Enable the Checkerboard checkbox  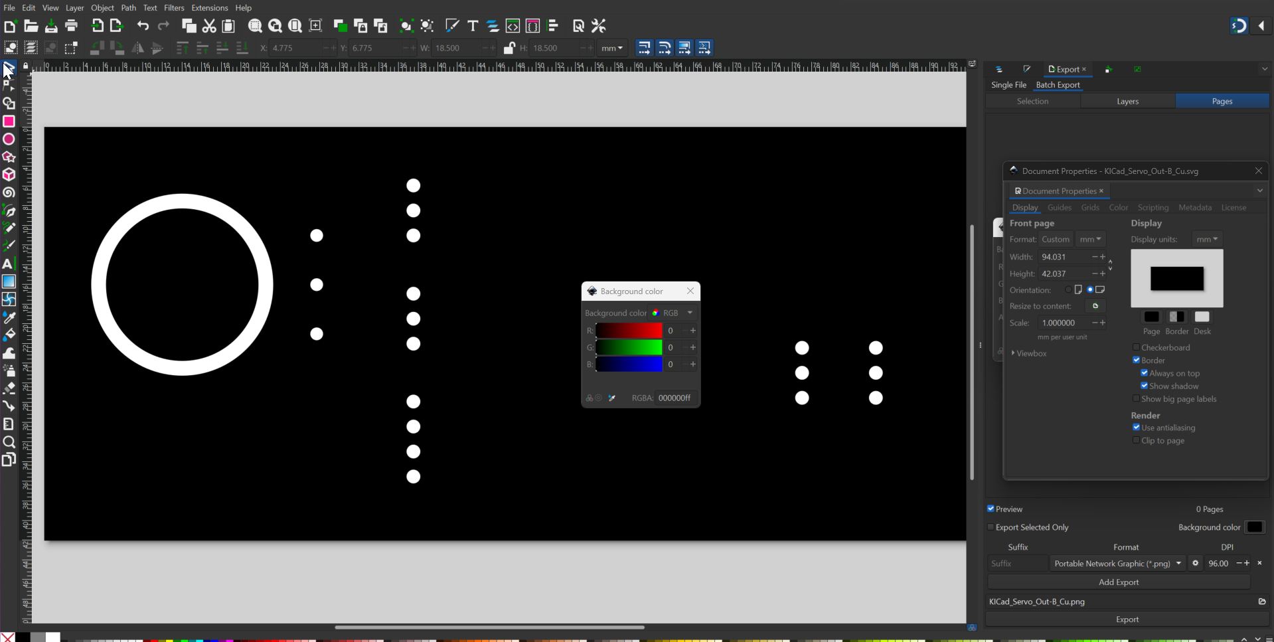(x=1136, y=347)
